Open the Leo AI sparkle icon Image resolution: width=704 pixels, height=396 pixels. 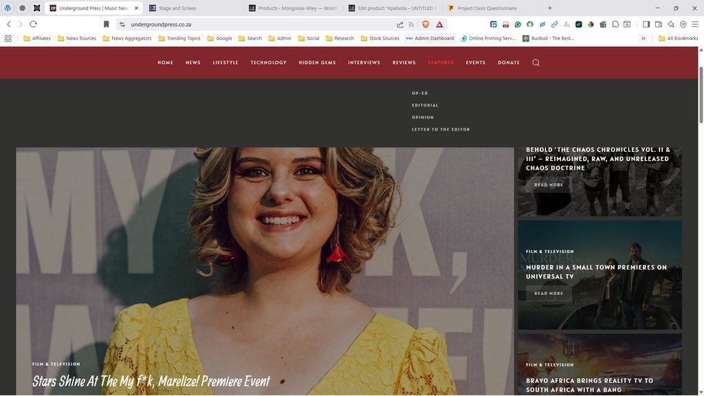(x=671, y=24)
